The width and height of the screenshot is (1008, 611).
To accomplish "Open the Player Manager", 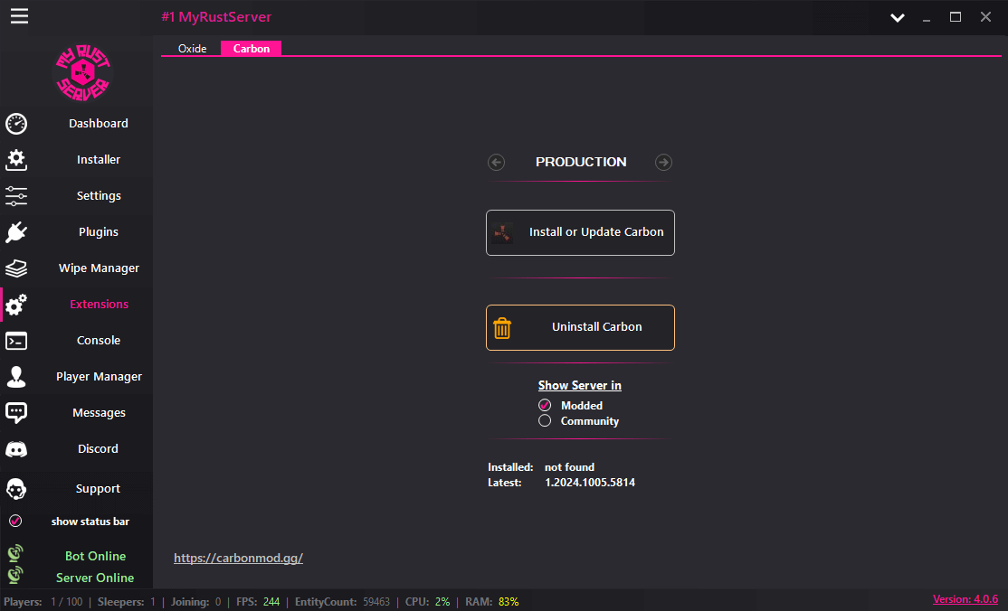I will 98,376.
